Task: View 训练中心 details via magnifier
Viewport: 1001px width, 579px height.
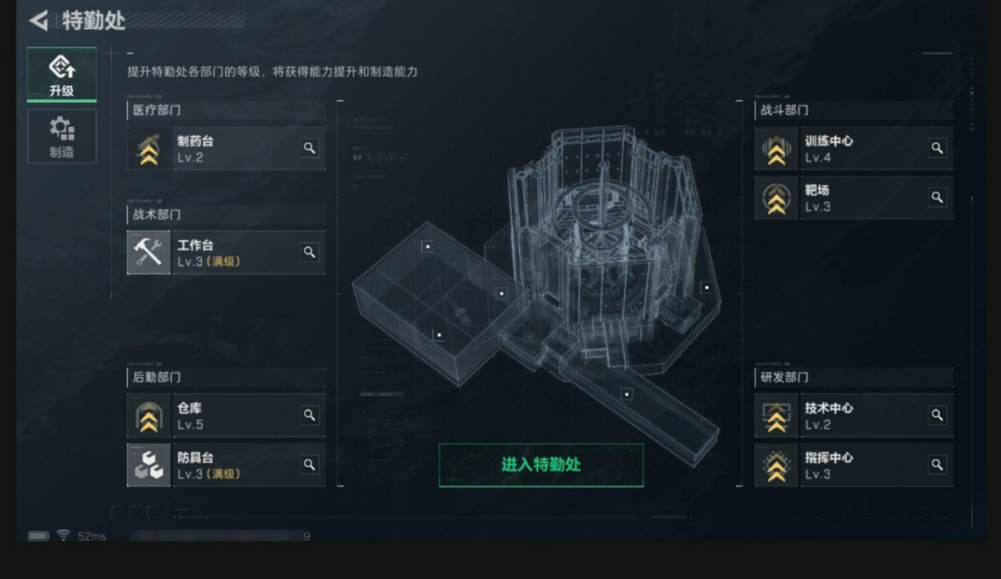Action: (937, 148)
